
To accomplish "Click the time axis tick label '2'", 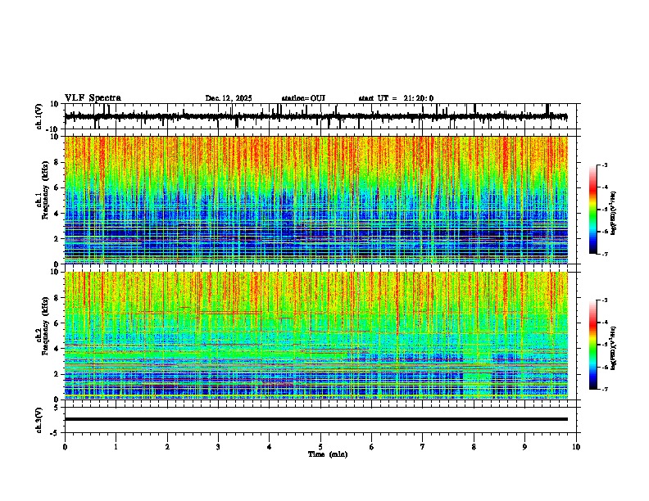I will point(167,447).
